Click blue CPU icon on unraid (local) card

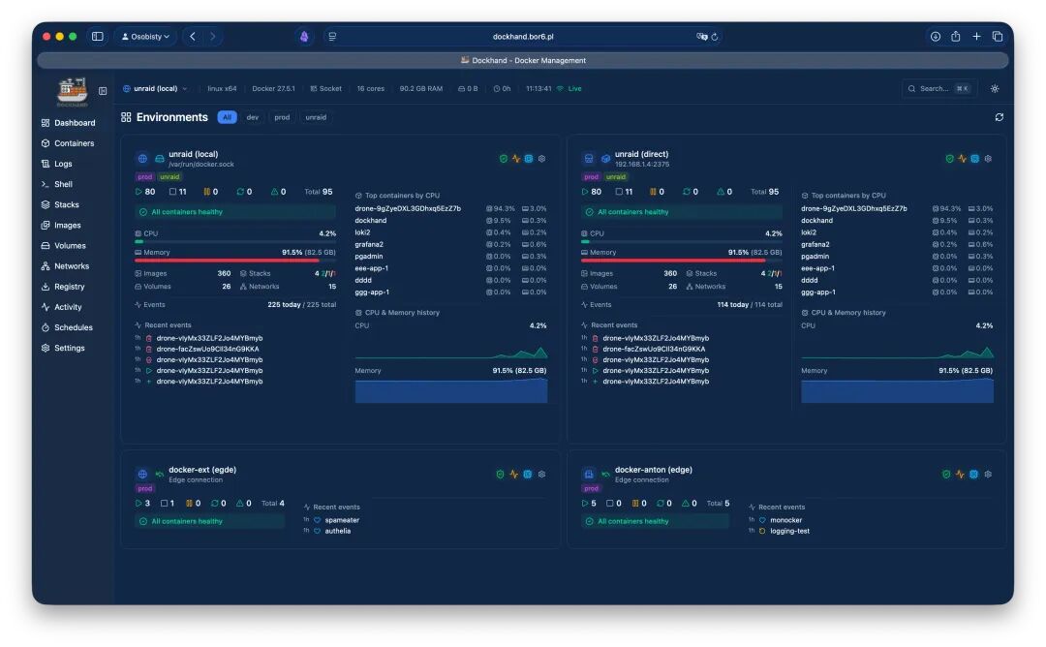(529, 159)
